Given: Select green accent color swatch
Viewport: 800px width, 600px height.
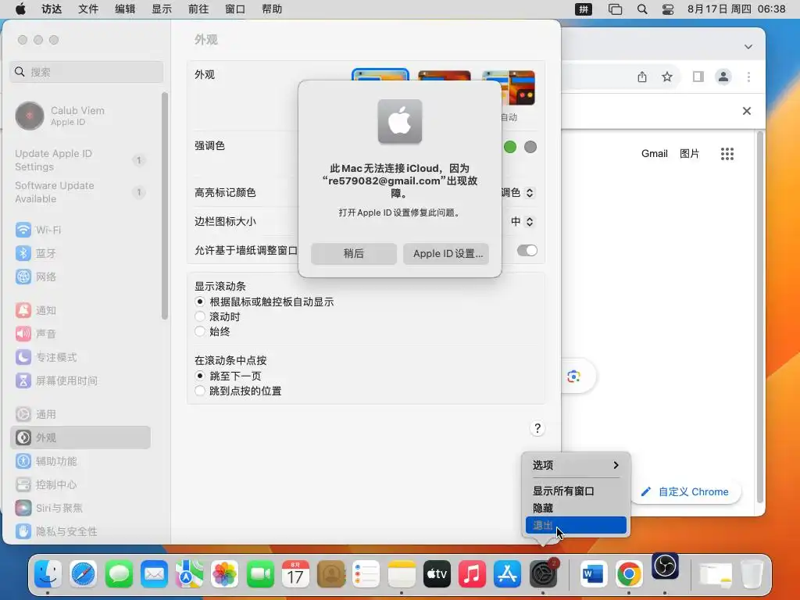Looking at the screenshot, I should point(509,147).
